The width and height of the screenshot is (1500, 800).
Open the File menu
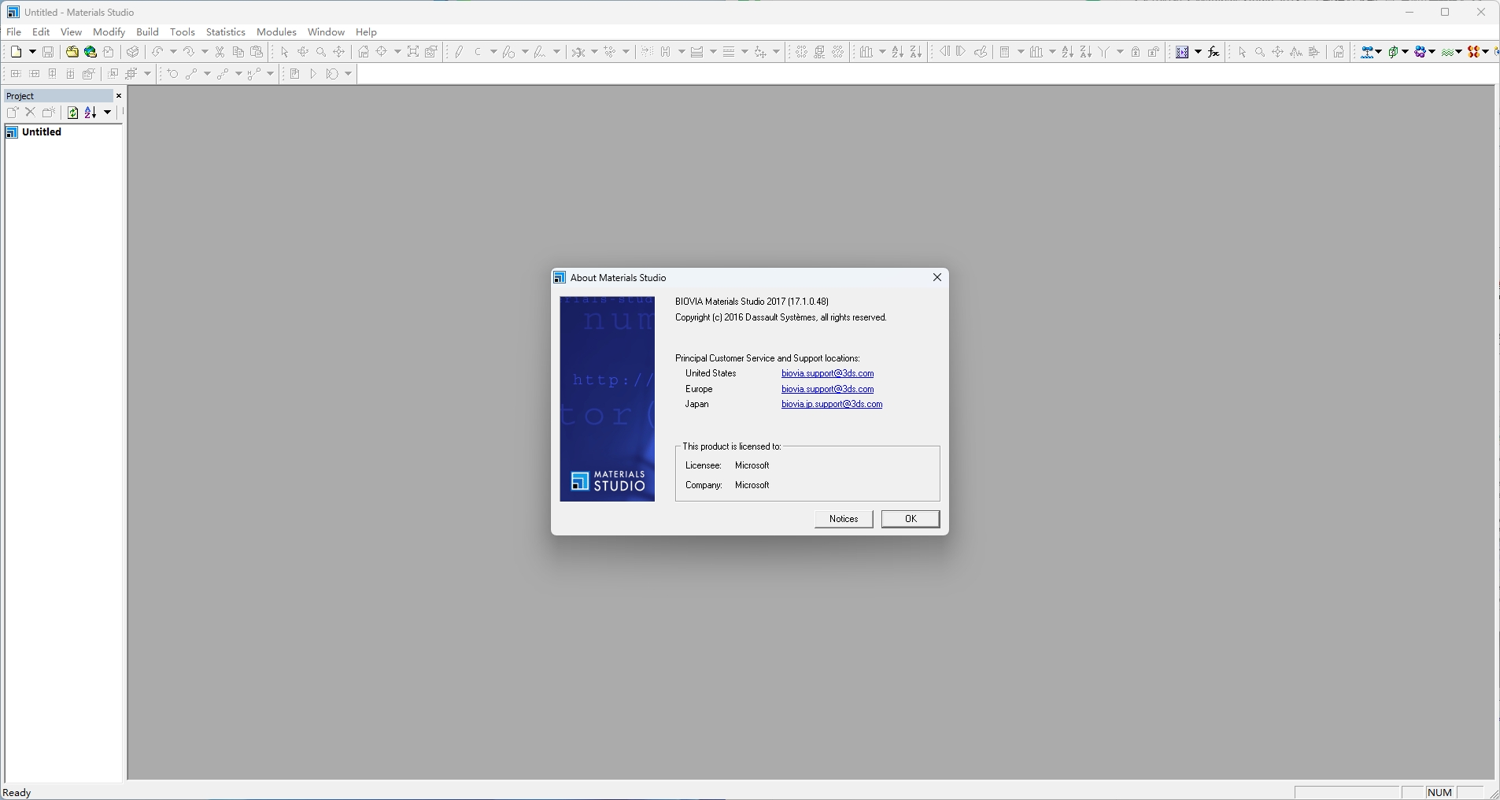(13, 32)
